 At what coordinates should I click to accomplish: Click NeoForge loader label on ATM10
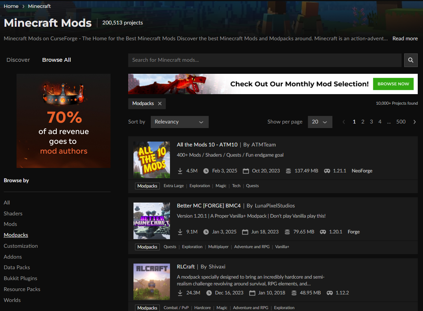coord(362,171)
